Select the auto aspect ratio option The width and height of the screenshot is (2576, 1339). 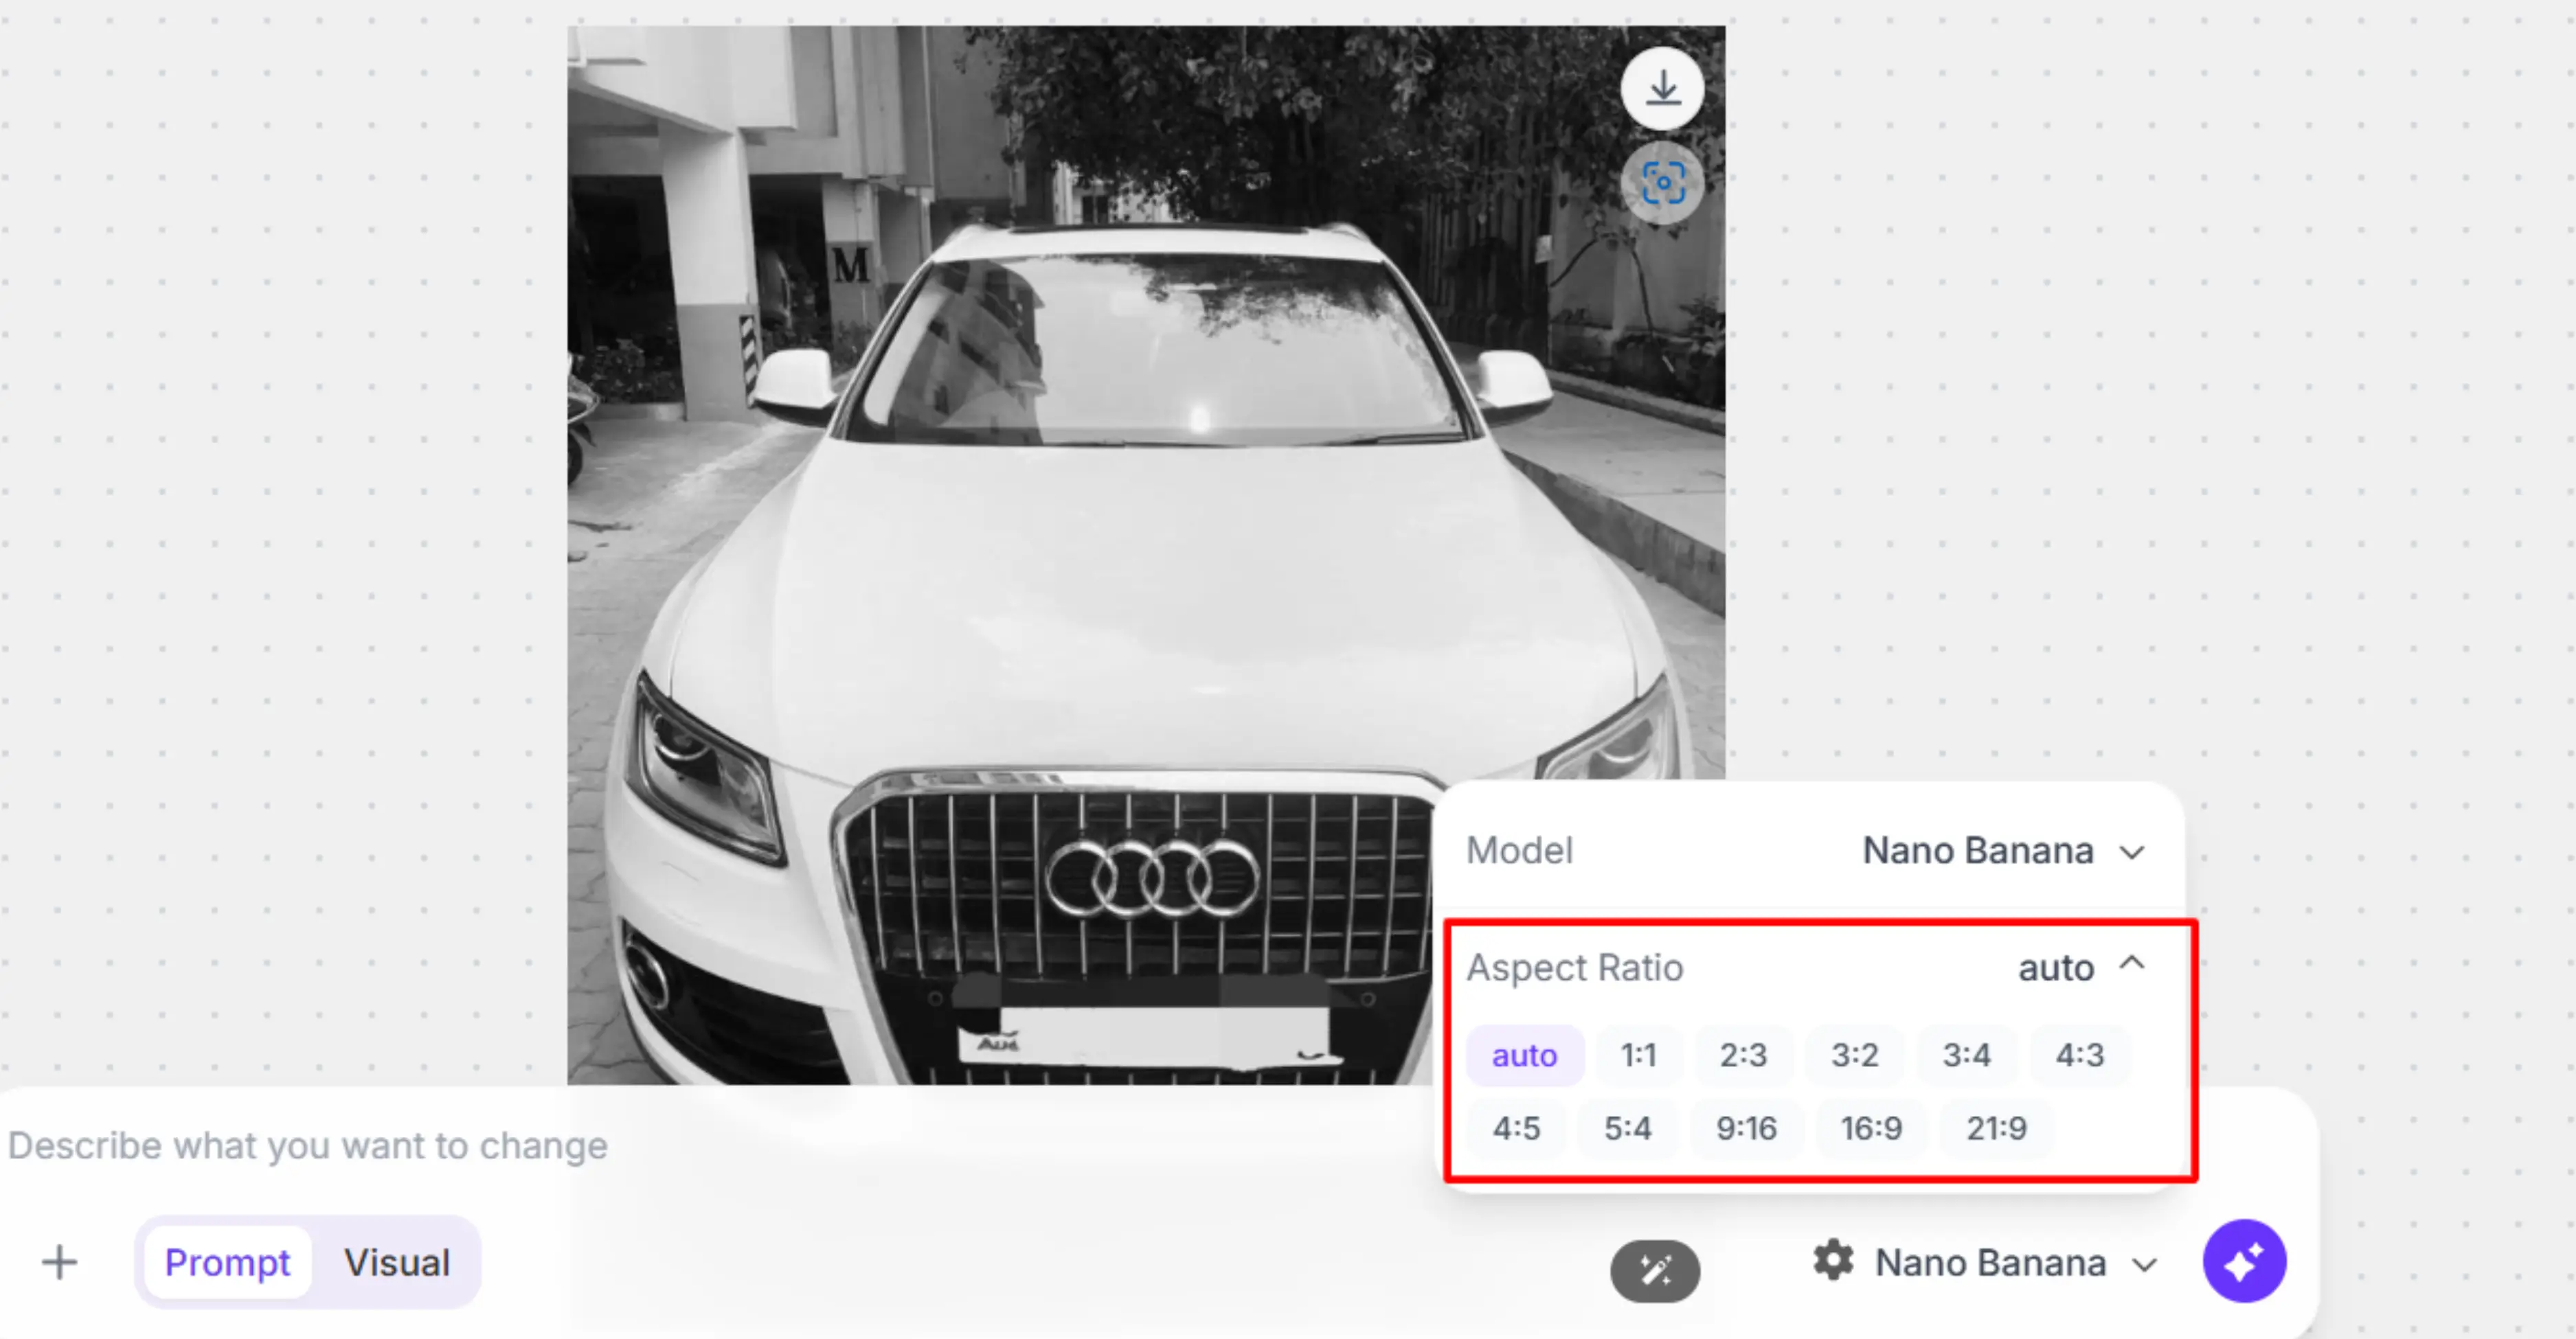tap(1525, 1055)
